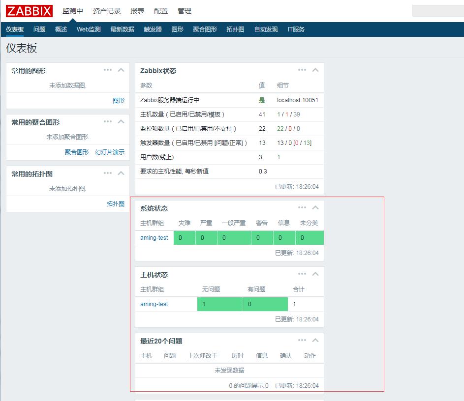
Task: Click the Zabbix服务器端运行中 row label
Action: coord(170,100)
